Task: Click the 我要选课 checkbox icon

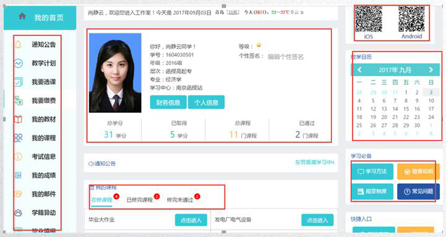Action: [x=19, y=82]
